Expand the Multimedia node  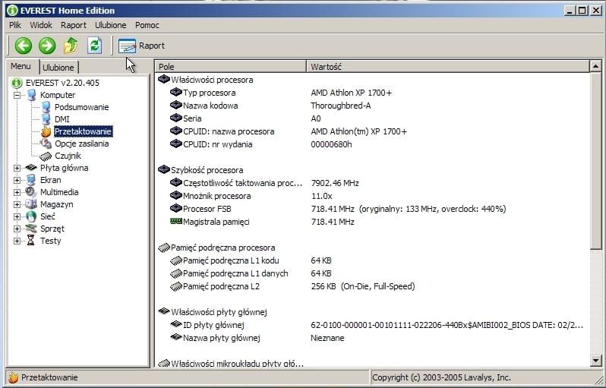pos(17,192)
